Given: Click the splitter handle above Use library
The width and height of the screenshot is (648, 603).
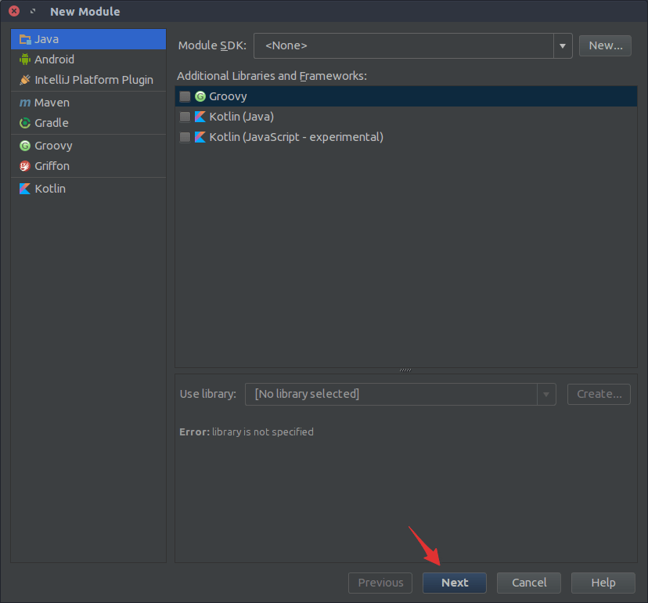Looking at the screenshot, I should pos(405,370).
